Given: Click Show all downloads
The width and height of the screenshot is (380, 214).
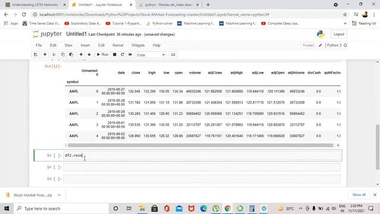Looking at the screenshot, I should [359, 195].
